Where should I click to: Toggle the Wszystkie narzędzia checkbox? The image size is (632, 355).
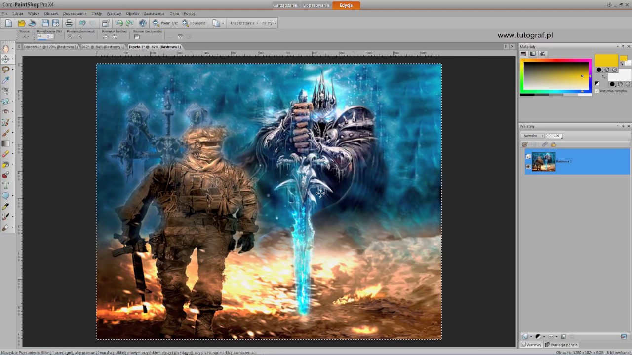click(x=597, y=91)
